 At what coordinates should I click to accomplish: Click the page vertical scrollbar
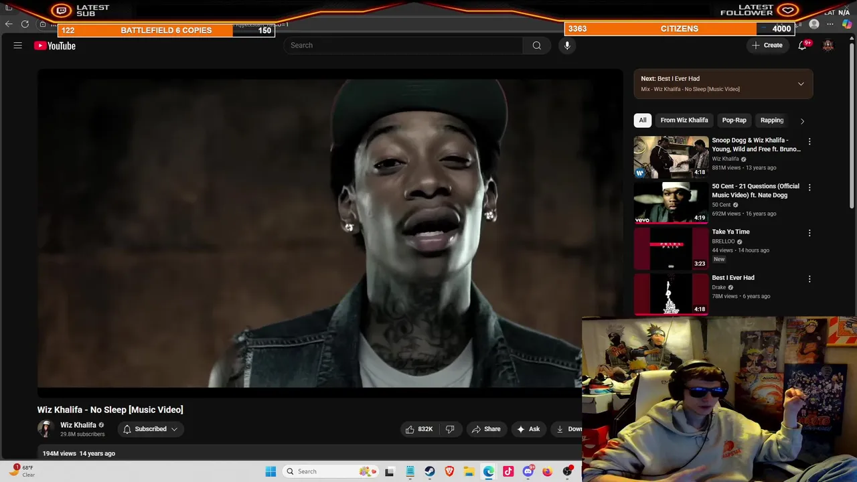(x=852, y=127)
